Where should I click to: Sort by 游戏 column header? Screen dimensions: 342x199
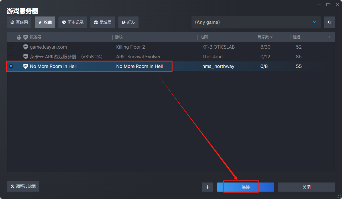point(119,37)
